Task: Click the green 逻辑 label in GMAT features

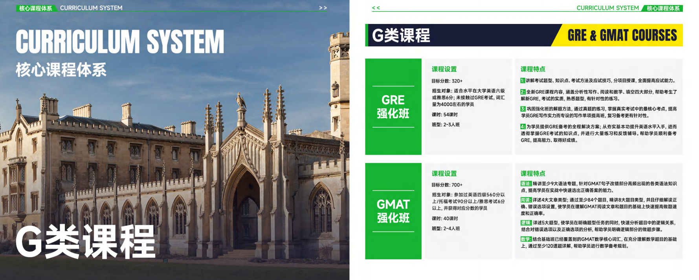Action: coord(526,223)
